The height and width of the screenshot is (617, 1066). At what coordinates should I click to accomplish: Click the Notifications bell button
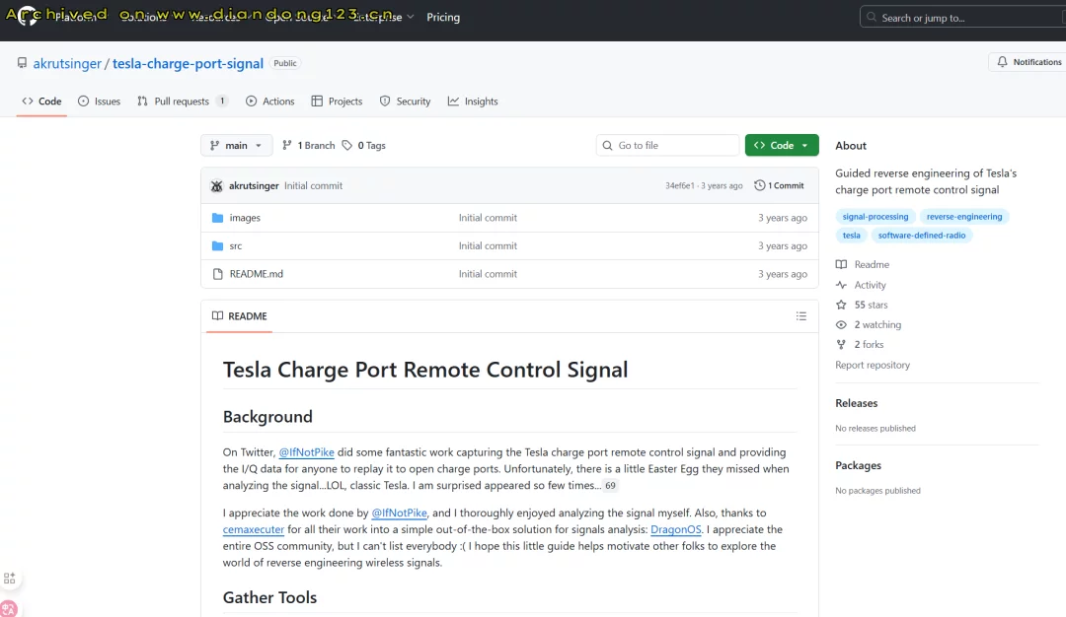click(1027, 62)
